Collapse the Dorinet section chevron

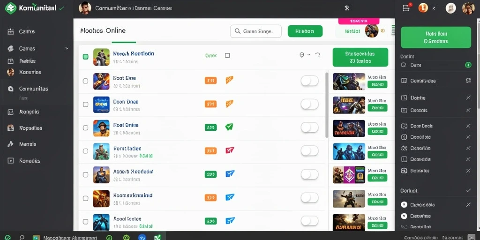pyautogui.click(x=468, y=190)
